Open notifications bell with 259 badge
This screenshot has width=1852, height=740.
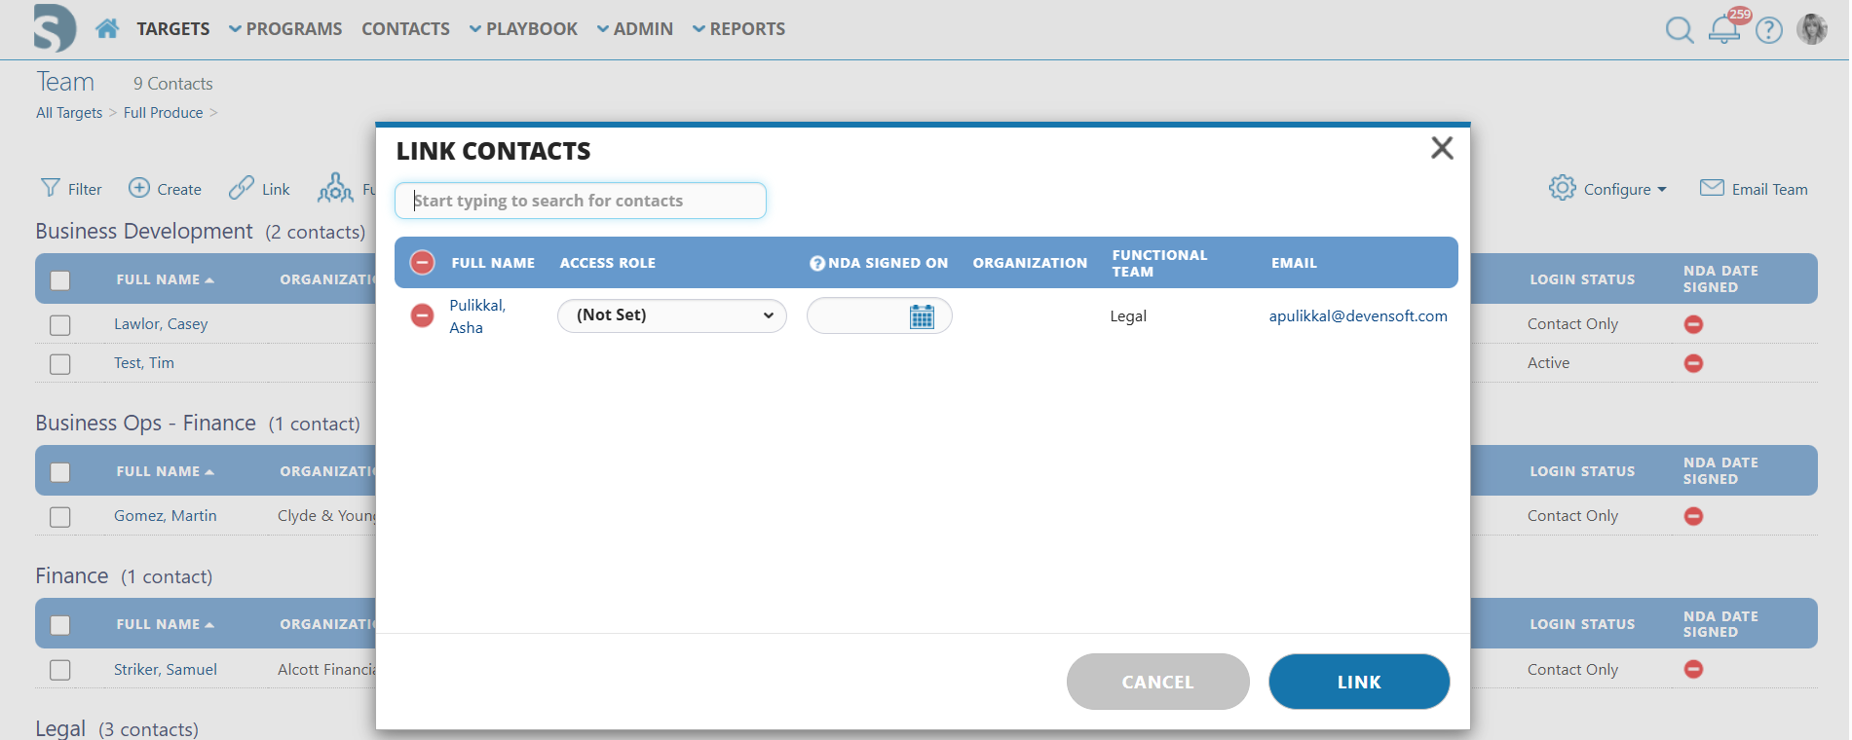pos(1723,29)
